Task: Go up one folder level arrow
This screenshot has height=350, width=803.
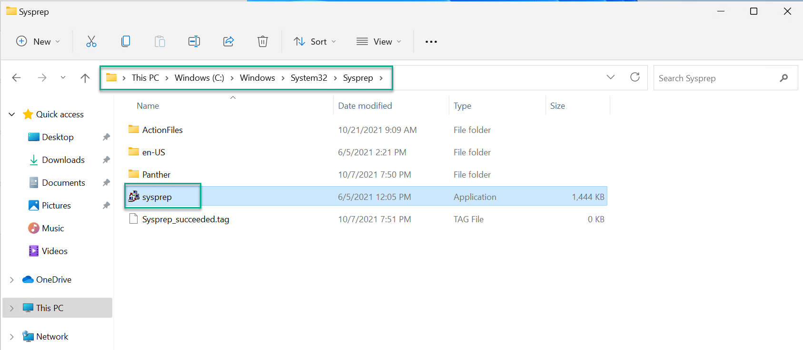Action: (85, 78)
